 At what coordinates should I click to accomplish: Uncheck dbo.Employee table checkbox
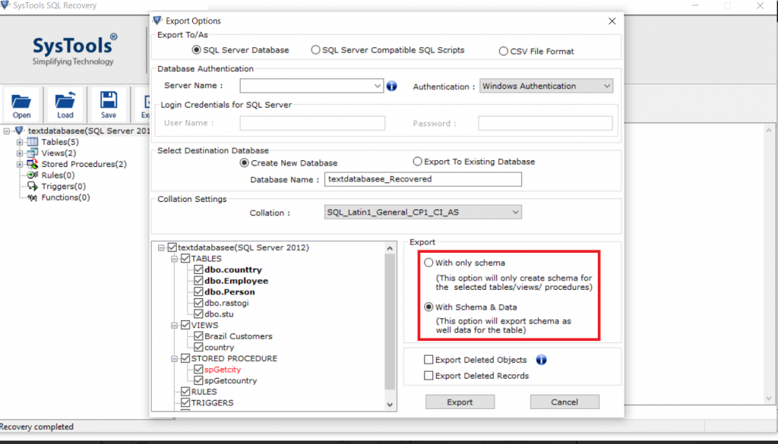(x=198, y=281)
